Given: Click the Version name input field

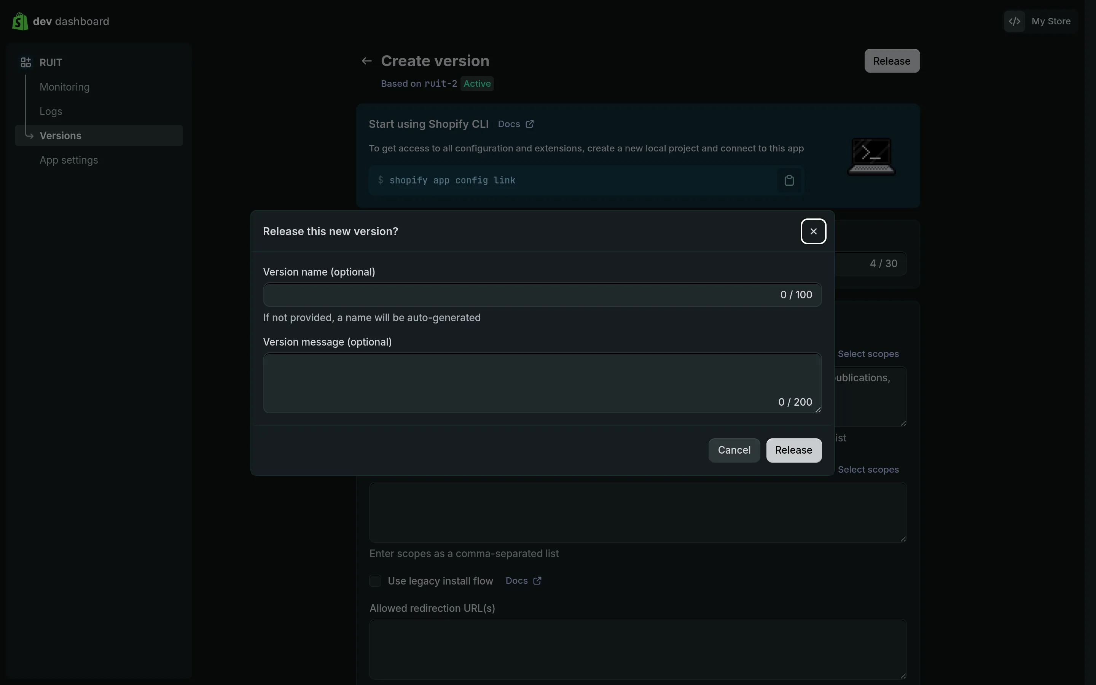Looking at the screenshot, I should (542, 295).
